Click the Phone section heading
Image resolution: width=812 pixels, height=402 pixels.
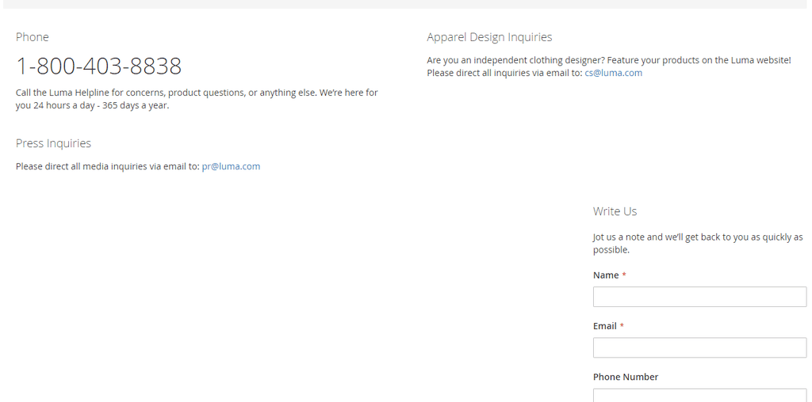[32, 37]
